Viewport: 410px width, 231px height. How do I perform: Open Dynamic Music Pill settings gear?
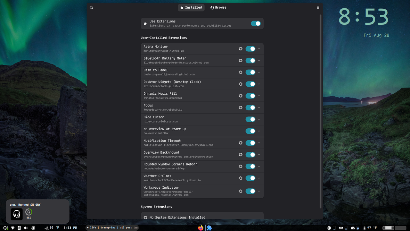[241, 96]
